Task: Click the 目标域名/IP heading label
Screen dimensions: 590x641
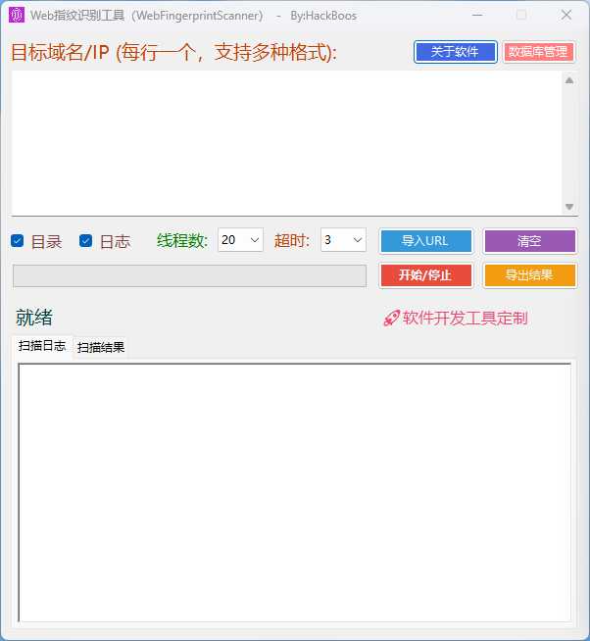Action: point(173,53)
